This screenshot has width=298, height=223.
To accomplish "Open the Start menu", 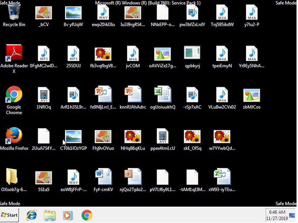I will (x=9, y=215).
